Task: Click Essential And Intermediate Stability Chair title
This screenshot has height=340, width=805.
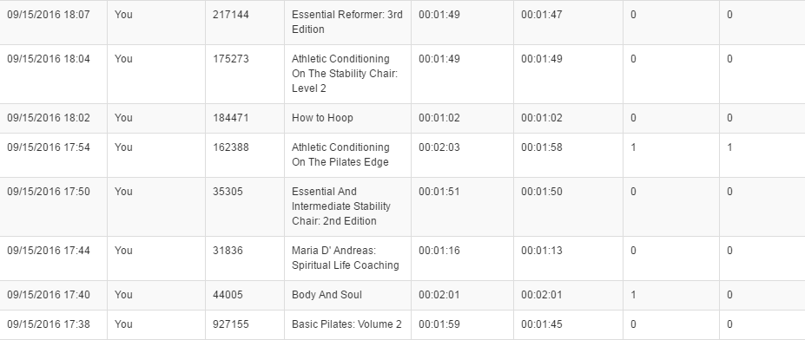Action: 341,206
